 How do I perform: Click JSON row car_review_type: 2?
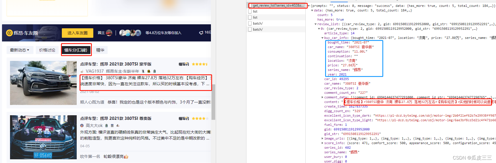click(341, 88)
